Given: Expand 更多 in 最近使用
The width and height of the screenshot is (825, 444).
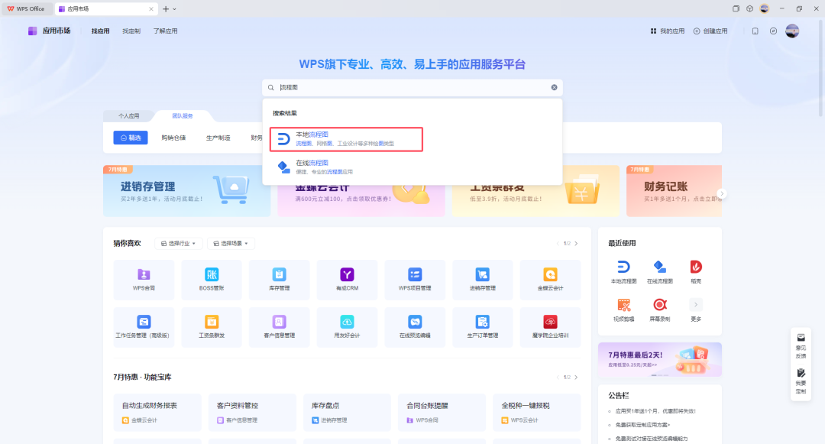Looking at the screenshot, I should click(696, 310).
